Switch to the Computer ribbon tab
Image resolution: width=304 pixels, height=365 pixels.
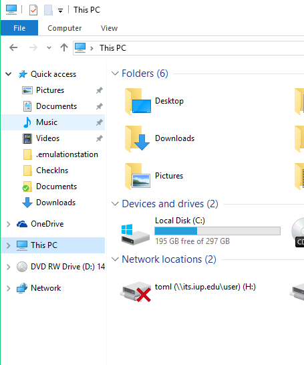coord(64,28)
